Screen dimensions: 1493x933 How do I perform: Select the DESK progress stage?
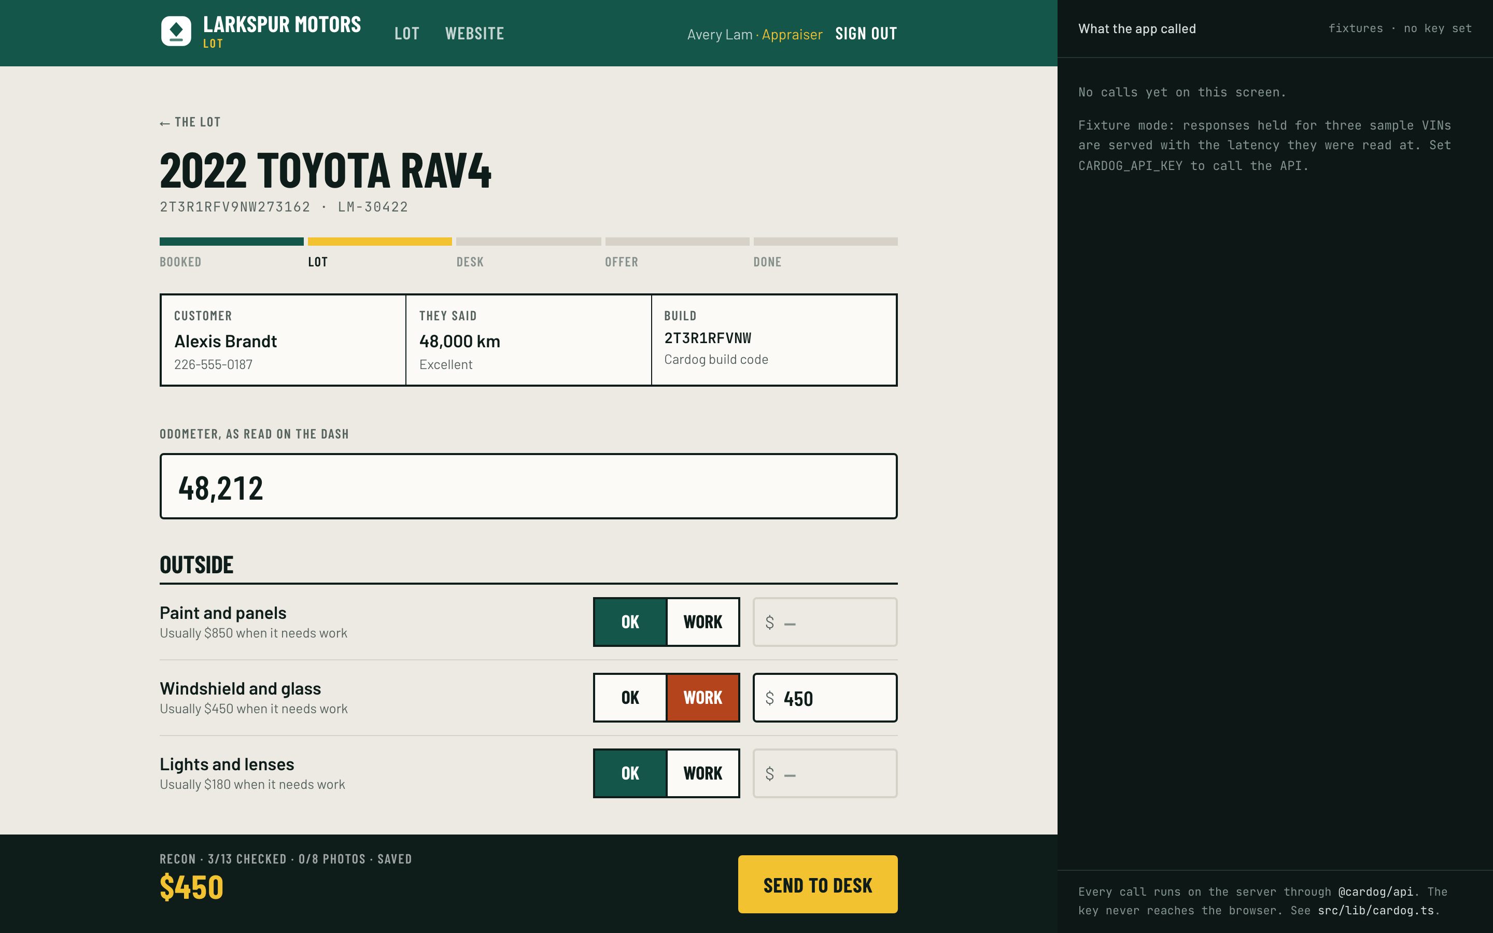[528, 253]
